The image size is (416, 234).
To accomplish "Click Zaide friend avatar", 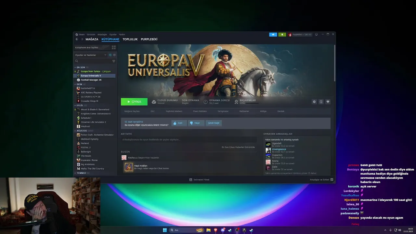I will (x=268, y=168).
